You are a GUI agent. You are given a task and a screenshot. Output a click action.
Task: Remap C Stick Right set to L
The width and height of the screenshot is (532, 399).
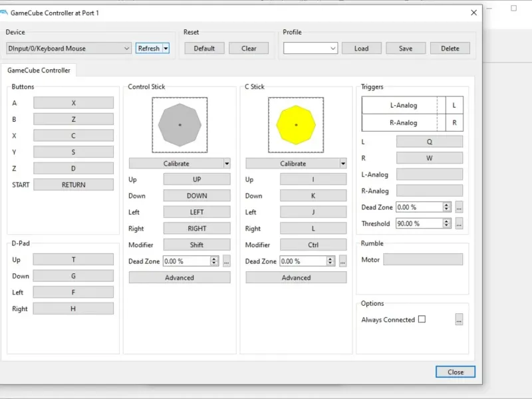pos(313,228)
